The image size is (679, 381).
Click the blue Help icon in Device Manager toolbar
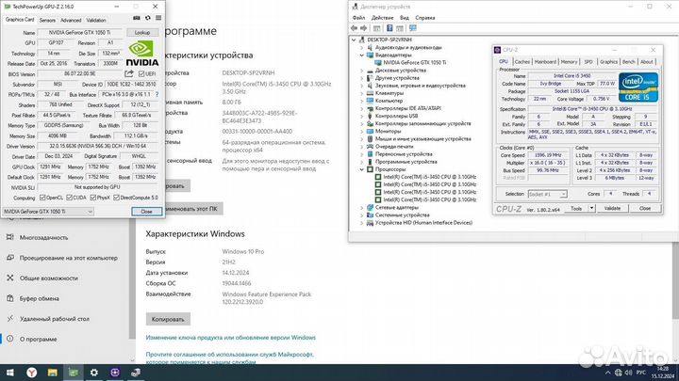[x=389, y=28]
